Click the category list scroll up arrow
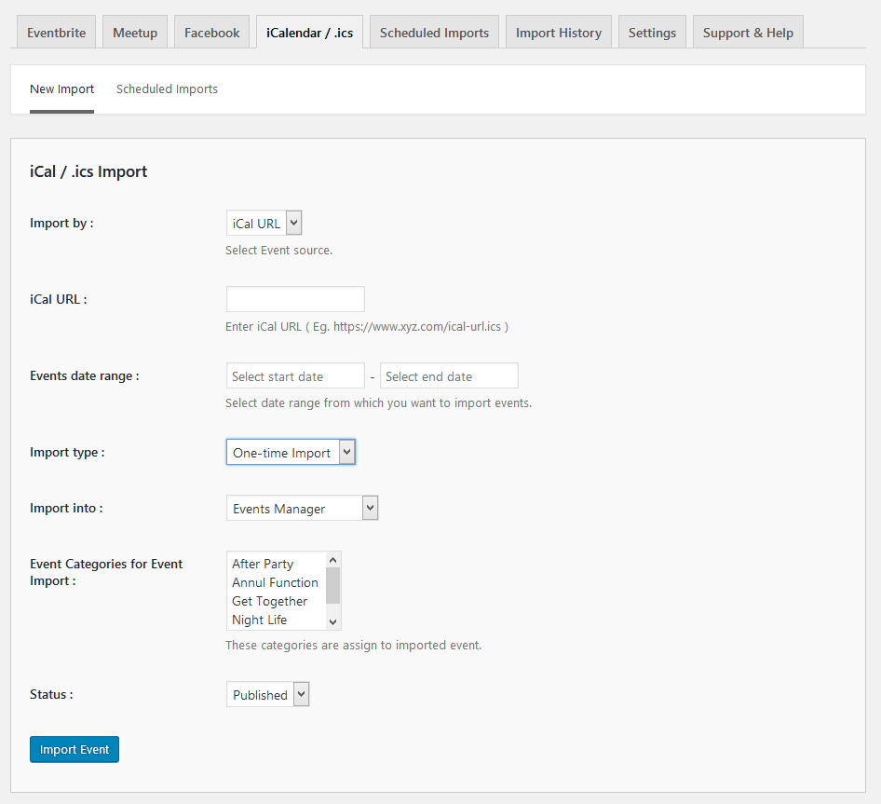 point(332,560)
